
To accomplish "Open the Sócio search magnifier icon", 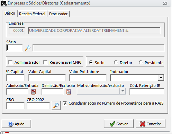I will (28, 48).
